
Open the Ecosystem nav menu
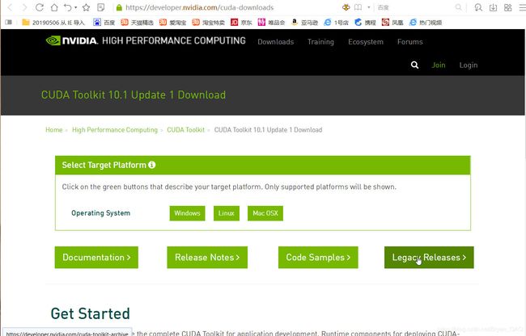click(x=366, y=42)
